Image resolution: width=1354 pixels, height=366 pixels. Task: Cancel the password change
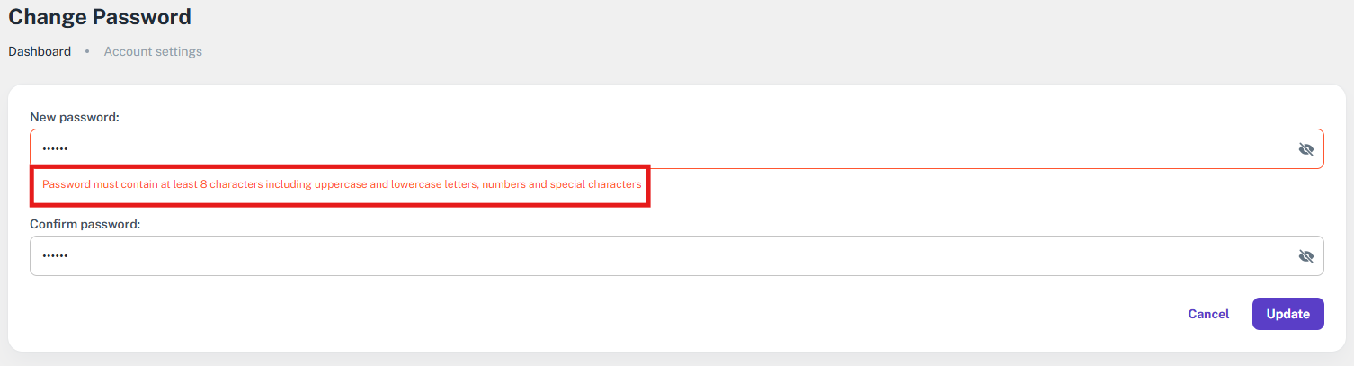(1208, 314)
